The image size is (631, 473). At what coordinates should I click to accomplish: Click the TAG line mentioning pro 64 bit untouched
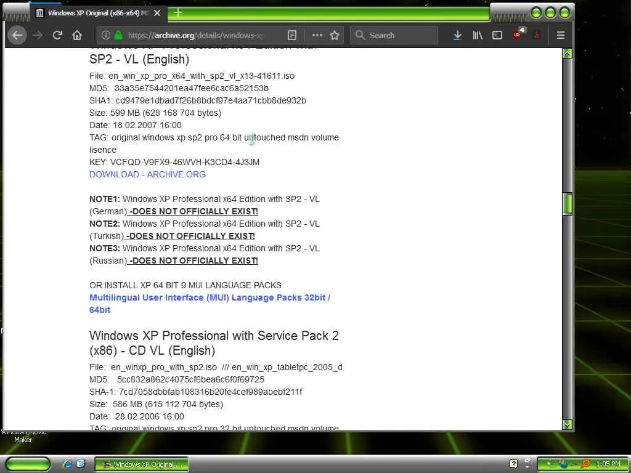pyautogui.click(x=214, y=144)
